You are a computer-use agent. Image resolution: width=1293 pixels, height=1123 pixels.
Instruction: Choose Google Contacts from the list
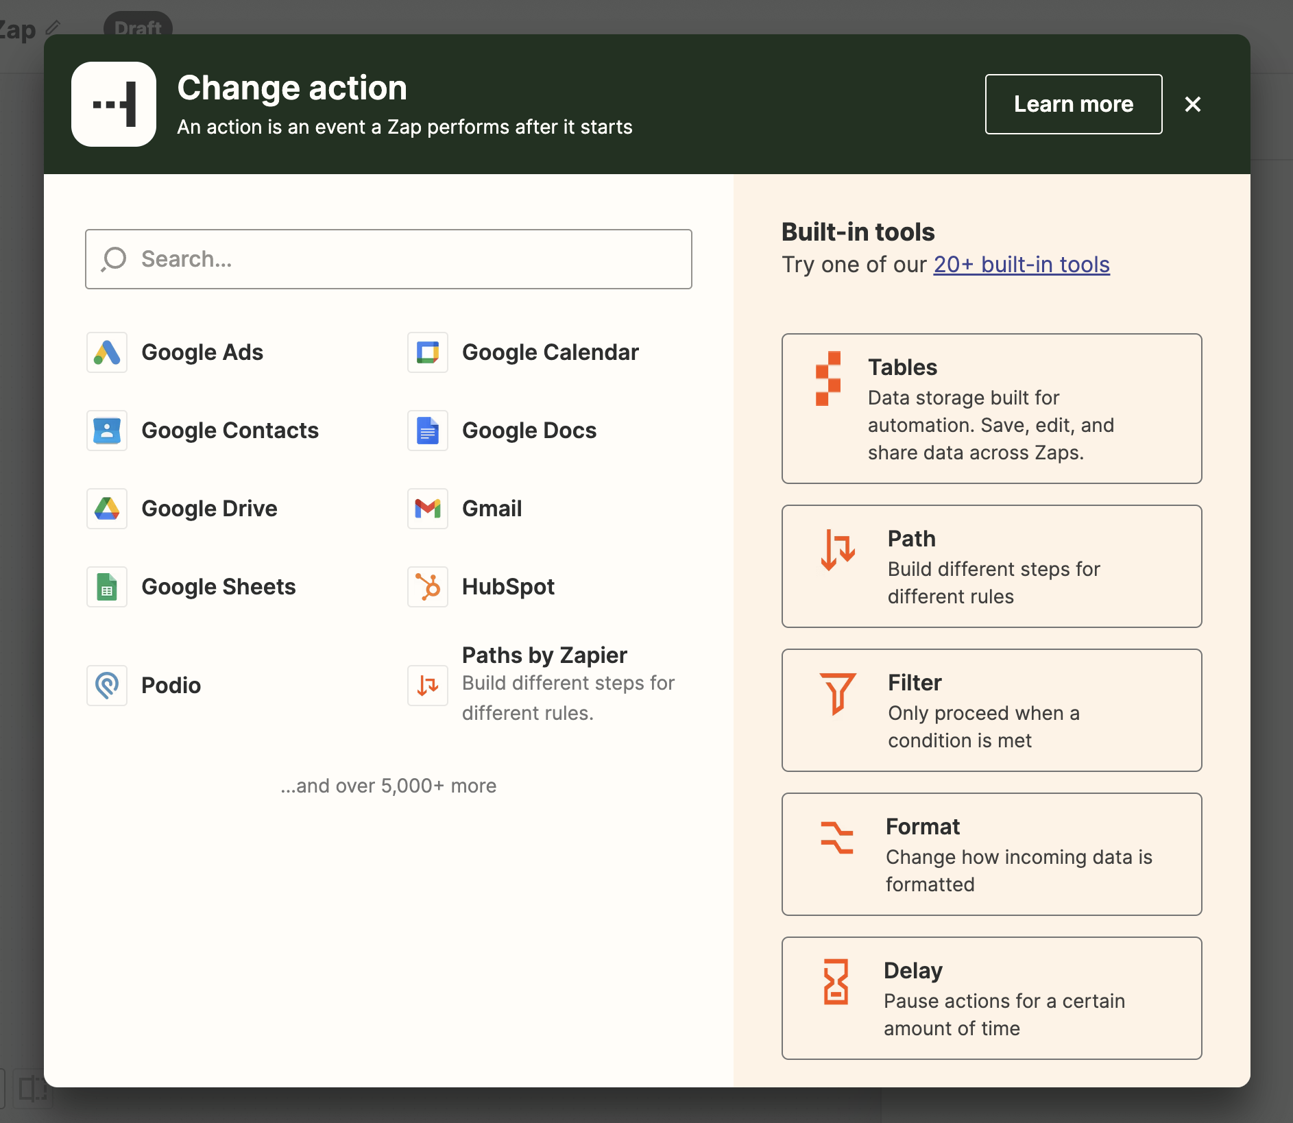[230, 431]
